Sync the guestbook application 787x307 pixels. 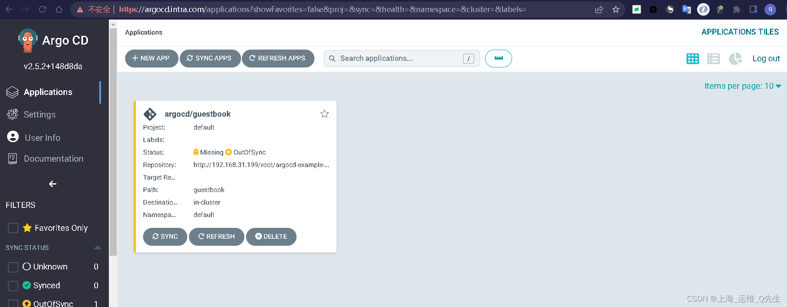coord(165,237)
